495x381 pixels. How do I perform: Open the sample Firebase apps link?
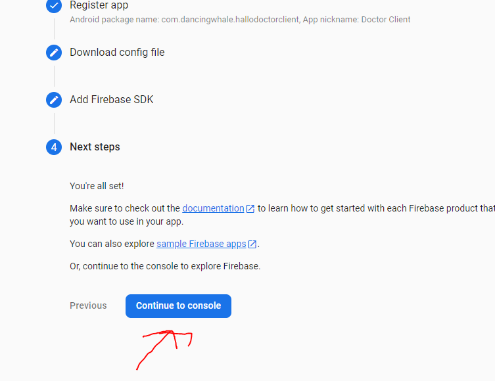click(x=201, y=244)
